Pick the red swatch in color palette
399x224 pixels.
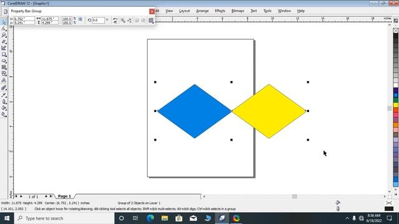tap(396, 110)
